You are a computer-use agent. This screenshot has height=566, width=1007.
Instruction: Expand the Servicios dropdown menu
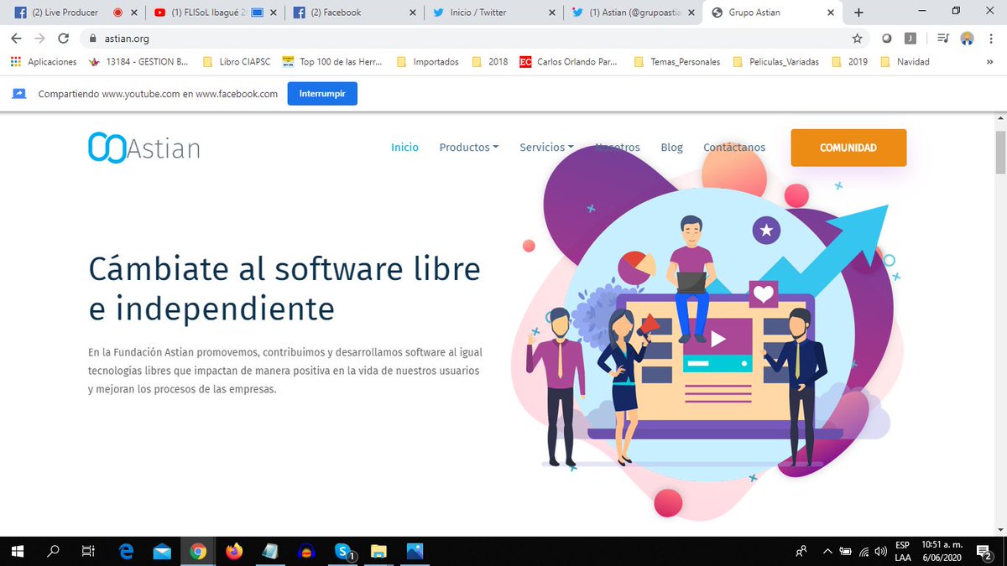pyautogui.click(x=547, y=147)
